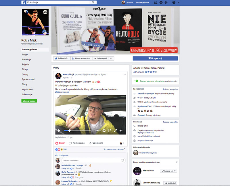Click green Utwórz stronę button
The width and height of the screenshot is (230, 186).
pyautogui.click(x=29, y=101)
